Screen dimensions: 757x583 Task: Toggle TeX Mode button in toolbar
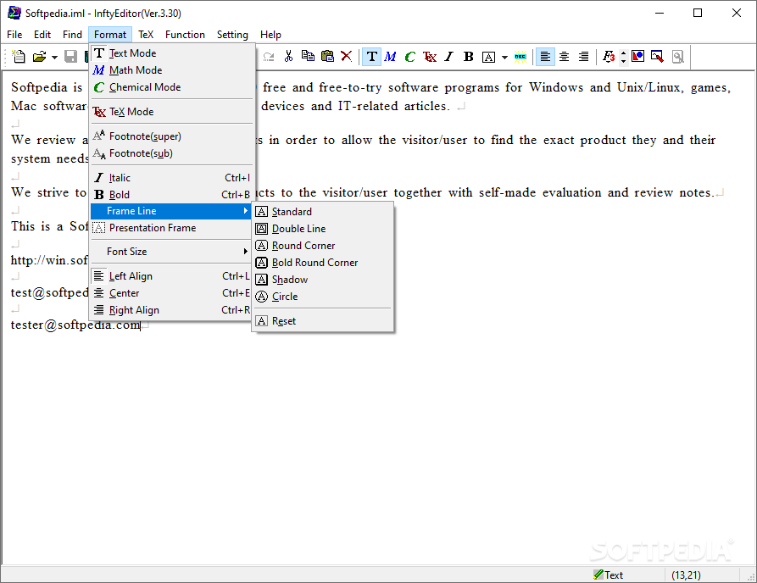(x=429, y=57)
